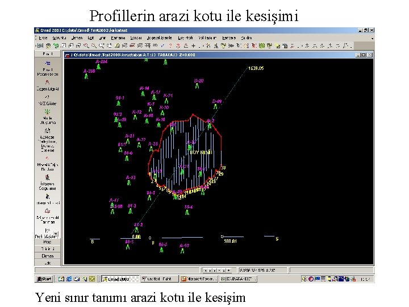Screen dimensions: 409x307
Task: Click the XYZ Göster sidebar icon
Action: pos(47,97)
